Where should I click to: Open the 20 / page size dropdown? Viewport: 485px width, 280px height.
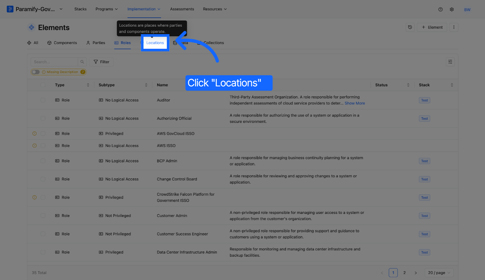click(x=439, y=273)
